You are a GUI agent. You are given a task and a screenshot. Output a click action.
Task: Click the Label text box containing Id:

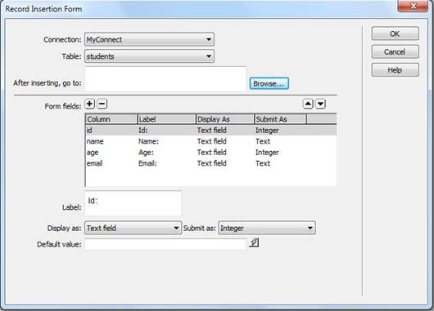pos(133,203)
